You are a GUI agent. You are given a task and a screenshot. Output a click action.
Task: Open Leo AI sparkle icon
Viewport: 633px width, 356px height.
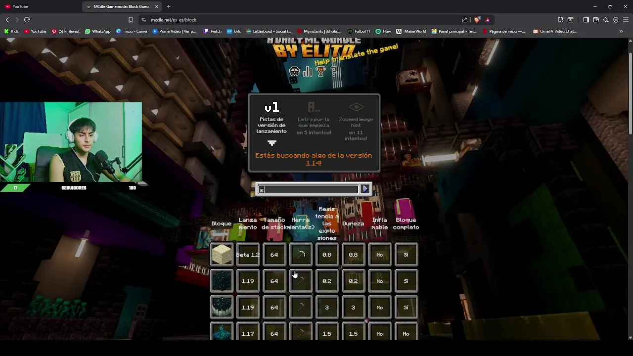point(606,20)
